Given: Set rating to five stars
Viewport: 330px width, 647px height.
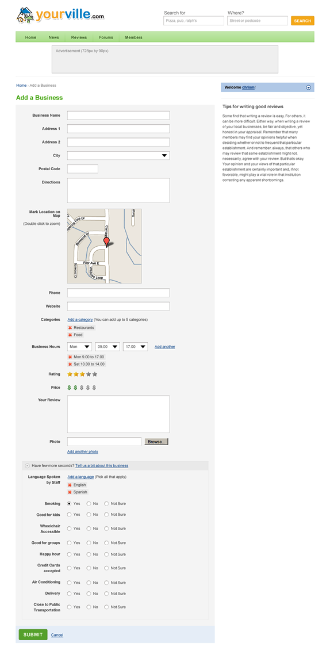Looking at the screenshot, I should (95, 374).
